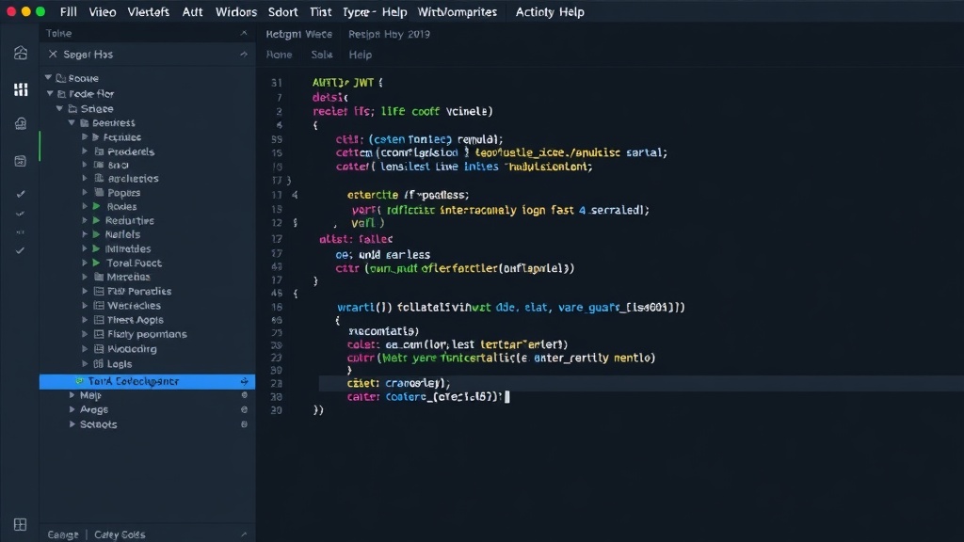Click the code line starting with 'wrcartl()'
The width and height of the screenshot is (964, 542).
(511, 307)
